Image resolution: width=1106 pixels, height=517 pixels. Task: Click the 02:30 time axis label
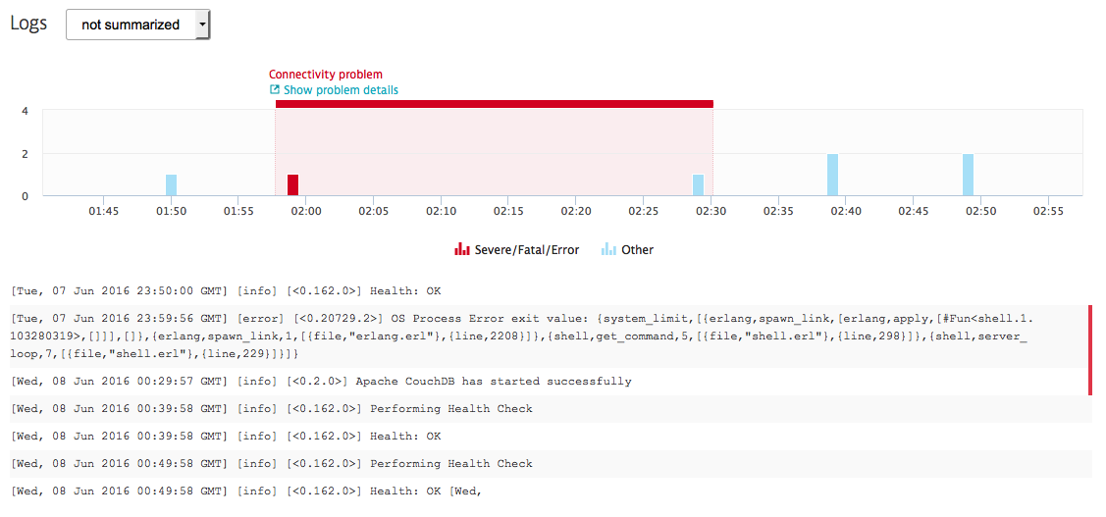pos(711,211)
